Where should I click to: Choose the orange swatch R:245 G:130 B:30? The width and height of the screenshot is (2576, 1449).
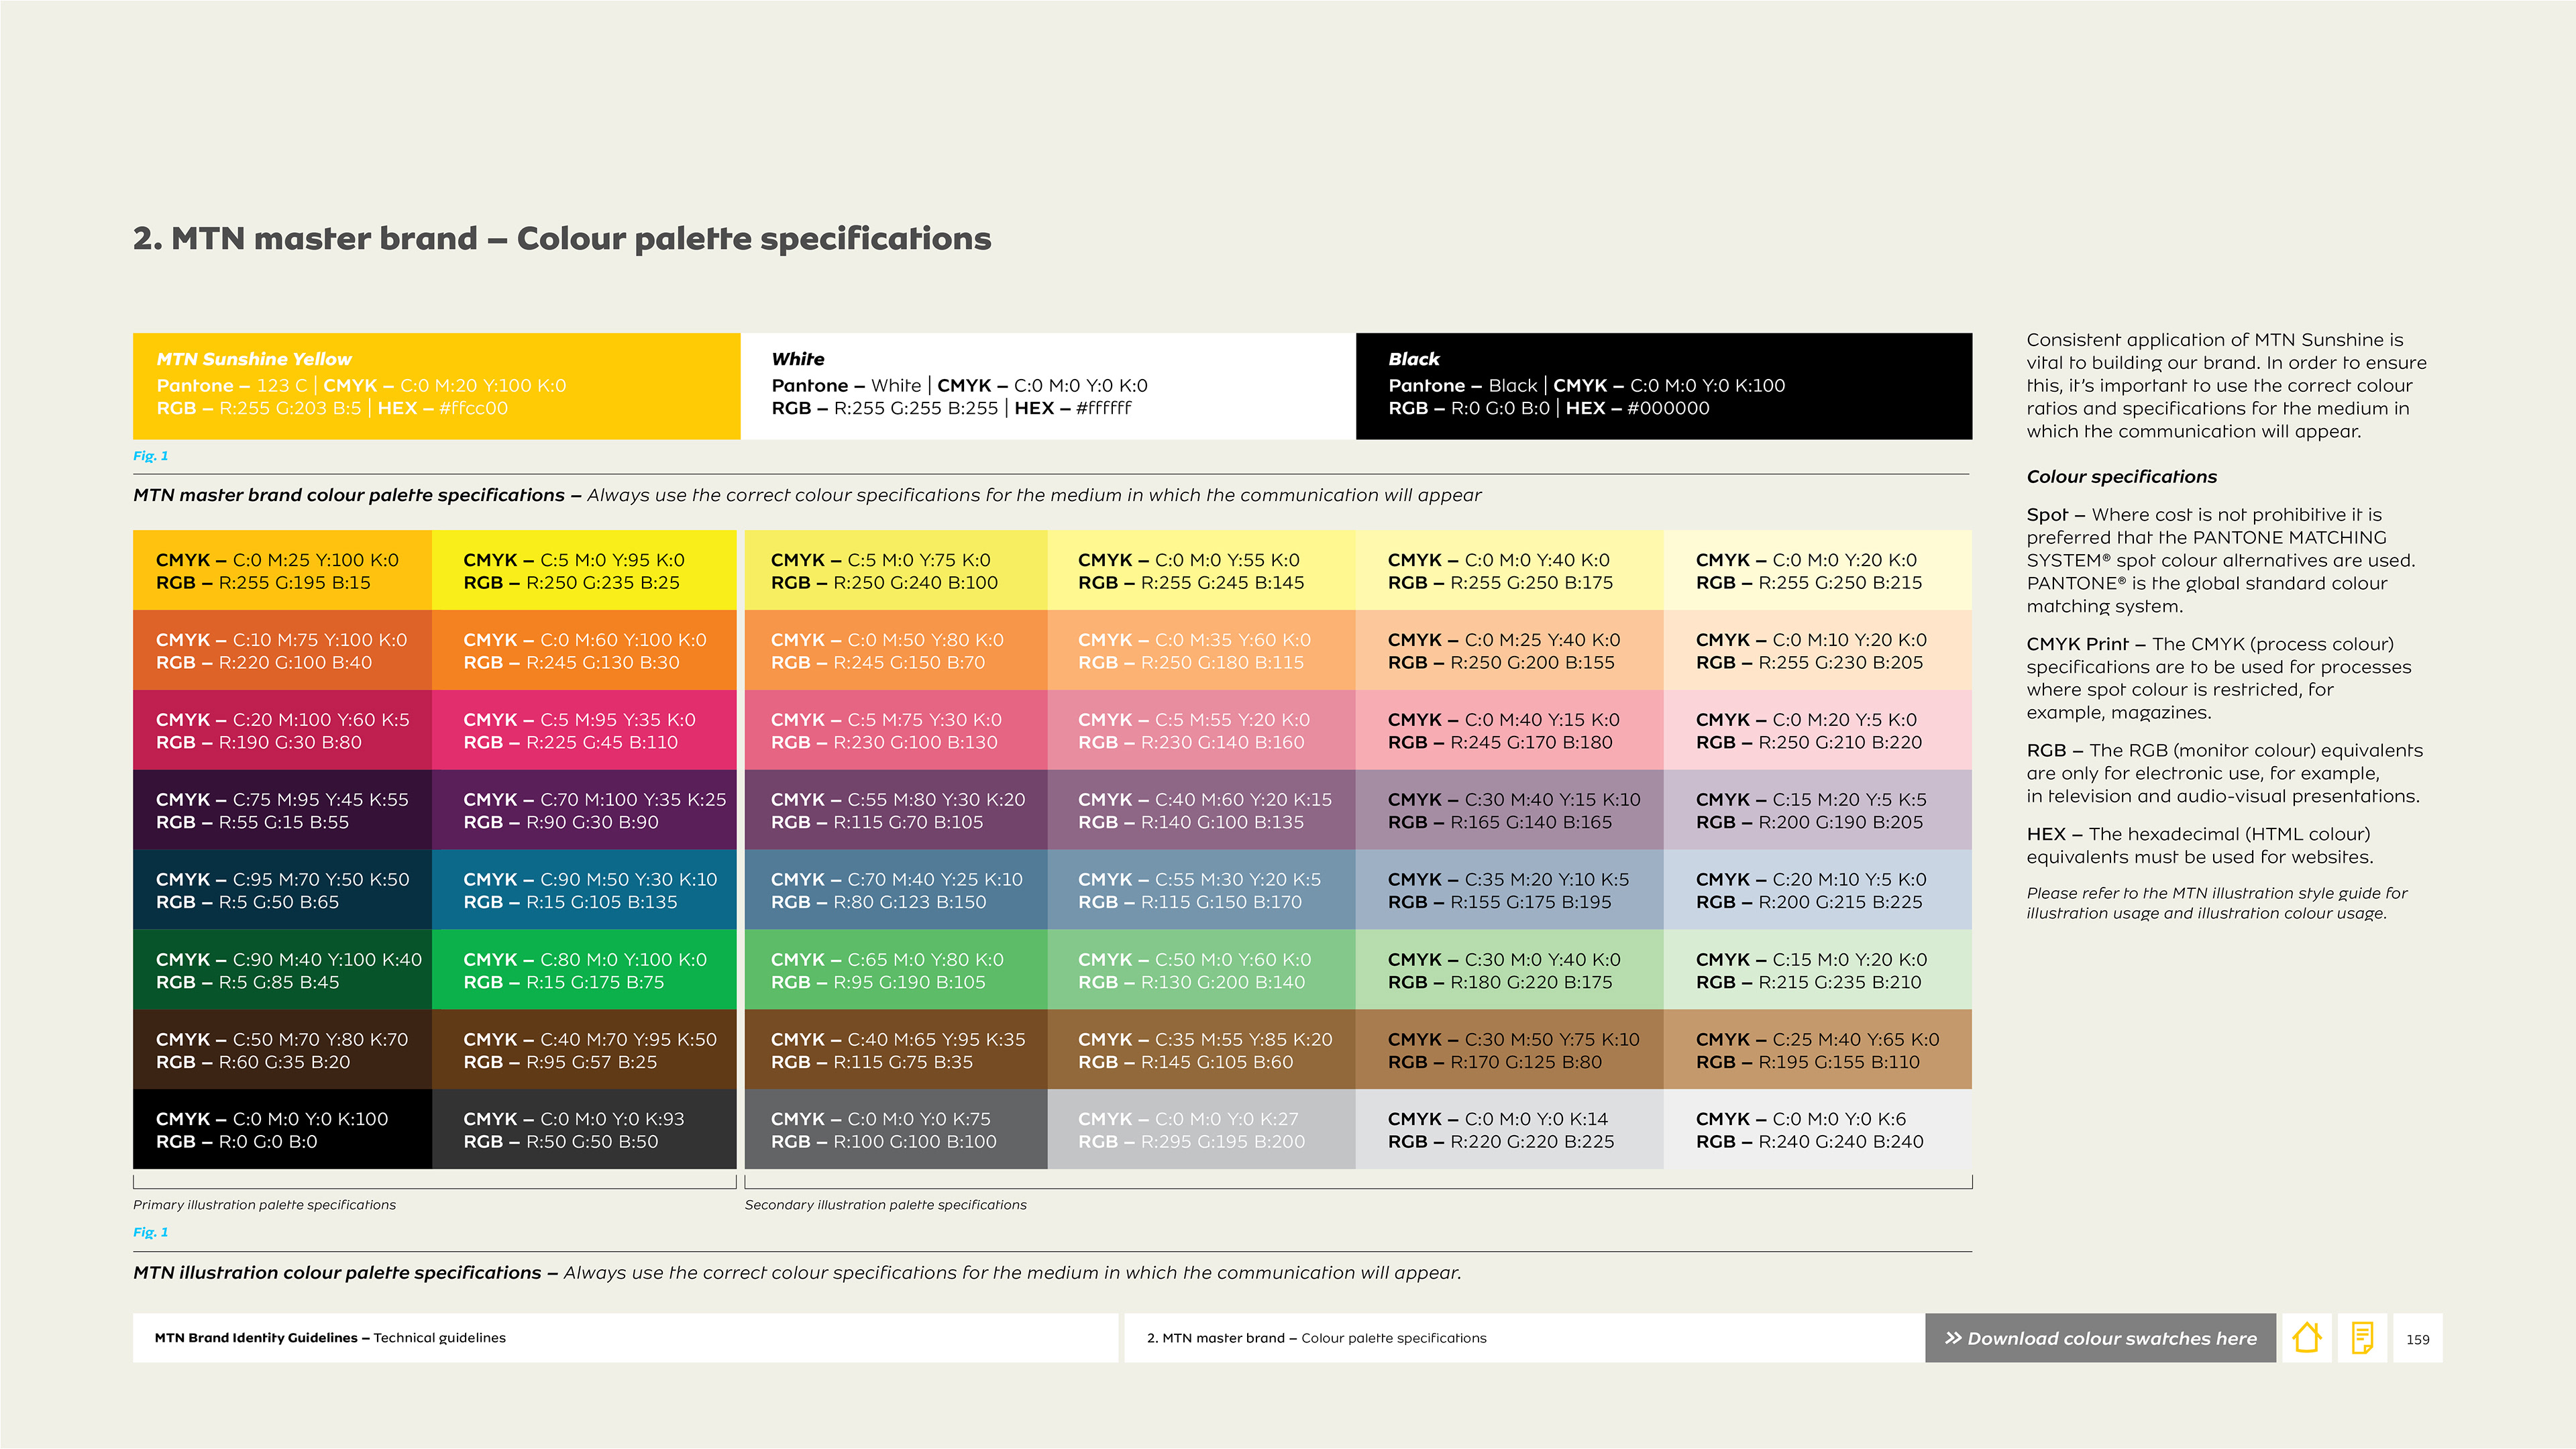tap(584, 650)
